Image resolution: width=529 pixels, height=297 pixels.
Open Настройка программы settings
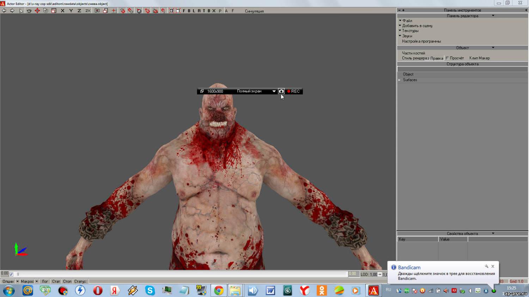click(421, 41)
